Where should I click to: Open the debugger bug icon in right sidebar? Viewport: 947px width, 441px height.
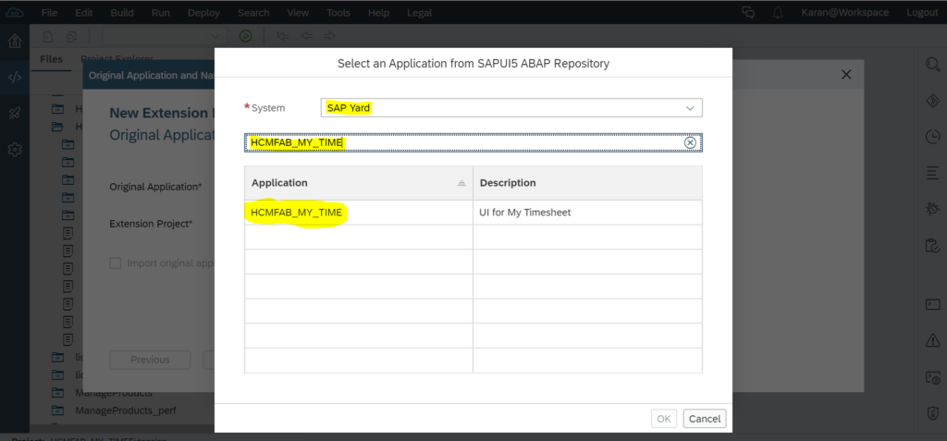pos(932,209)
